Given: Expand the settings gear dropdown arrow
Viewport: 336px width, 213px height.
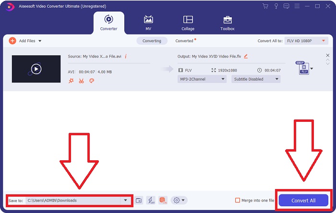Looking at the screenshot, I should (x=183, y=201).
